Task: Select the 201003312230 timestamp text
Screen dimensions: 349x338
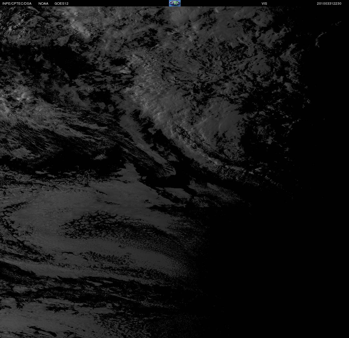Action: 329,3
